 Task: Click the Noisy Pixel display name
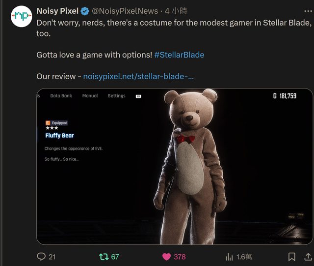coord(57,11)
